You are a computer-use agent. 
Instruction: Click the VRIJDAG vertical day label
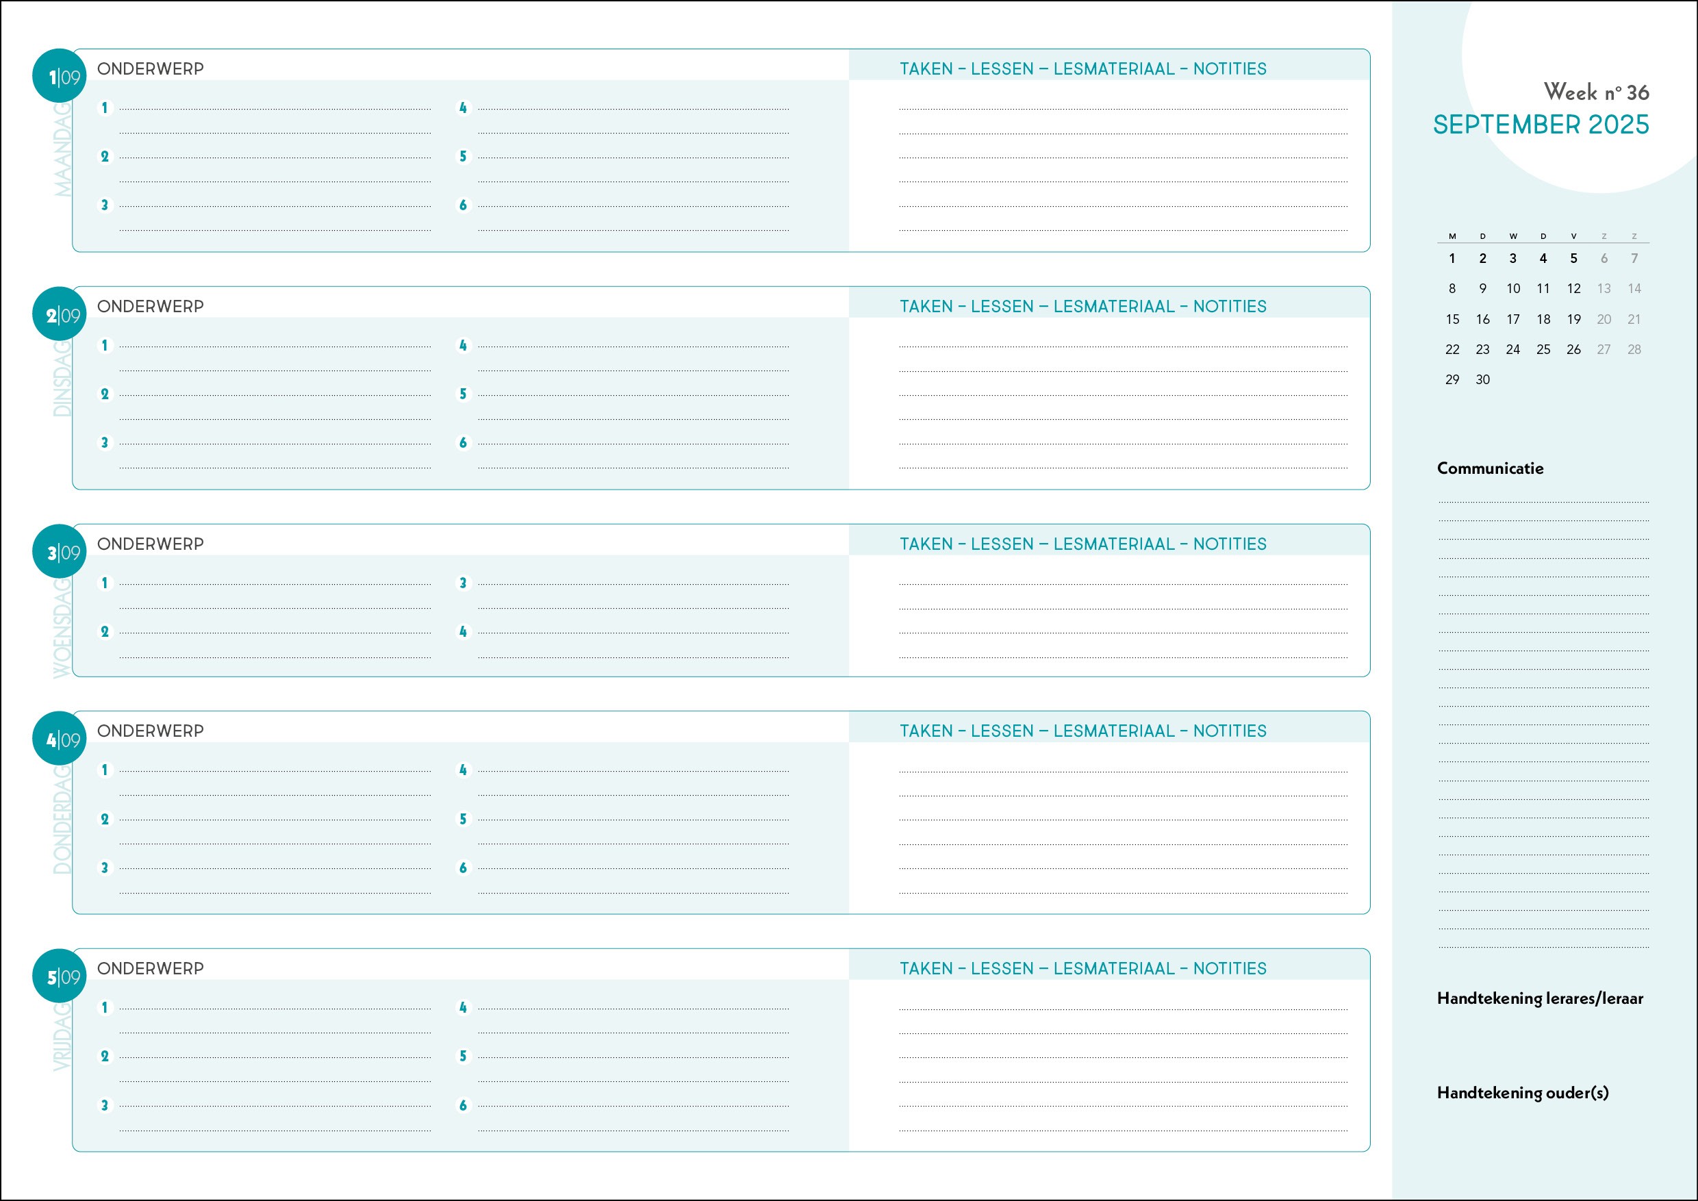63,1037
